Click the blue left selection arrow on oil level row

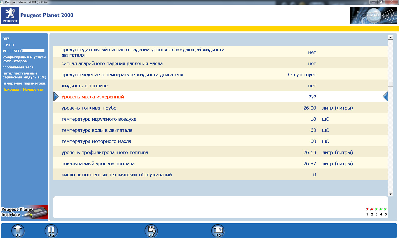[x=56, y=96]
